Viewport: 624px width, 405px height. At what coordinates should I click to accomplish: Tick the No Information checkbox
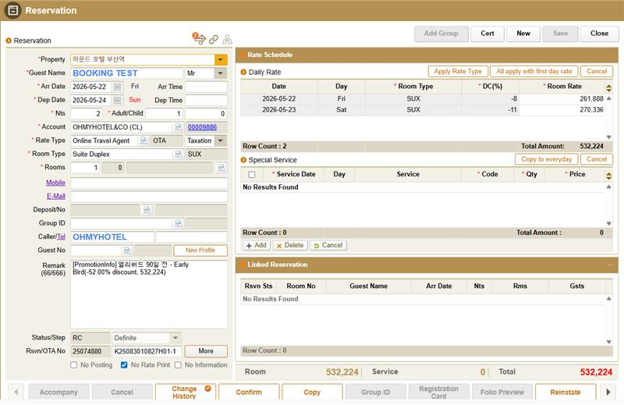coord(179,365)
